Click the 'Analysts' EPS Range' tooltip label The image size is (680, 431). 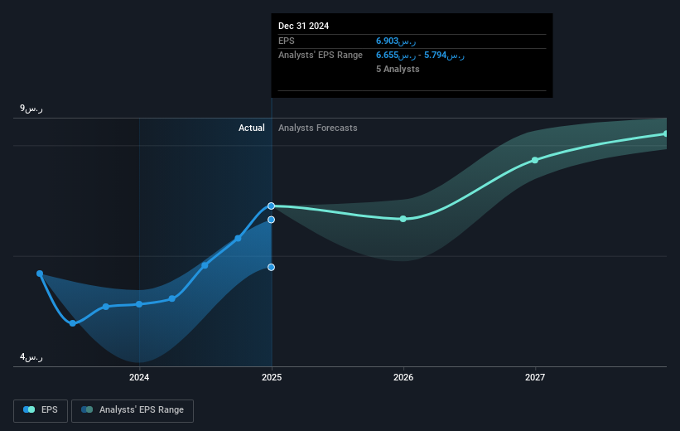pyautogui.click(x=321, y=56)
